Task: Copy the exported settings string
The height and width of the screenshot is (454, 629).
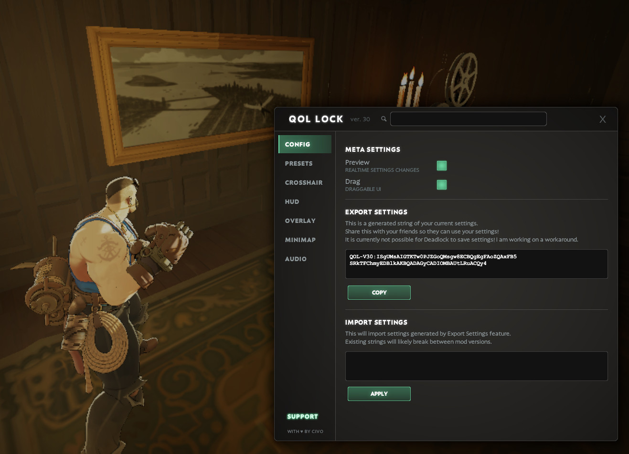Action: pyautogui.click(x=379, y=293)
